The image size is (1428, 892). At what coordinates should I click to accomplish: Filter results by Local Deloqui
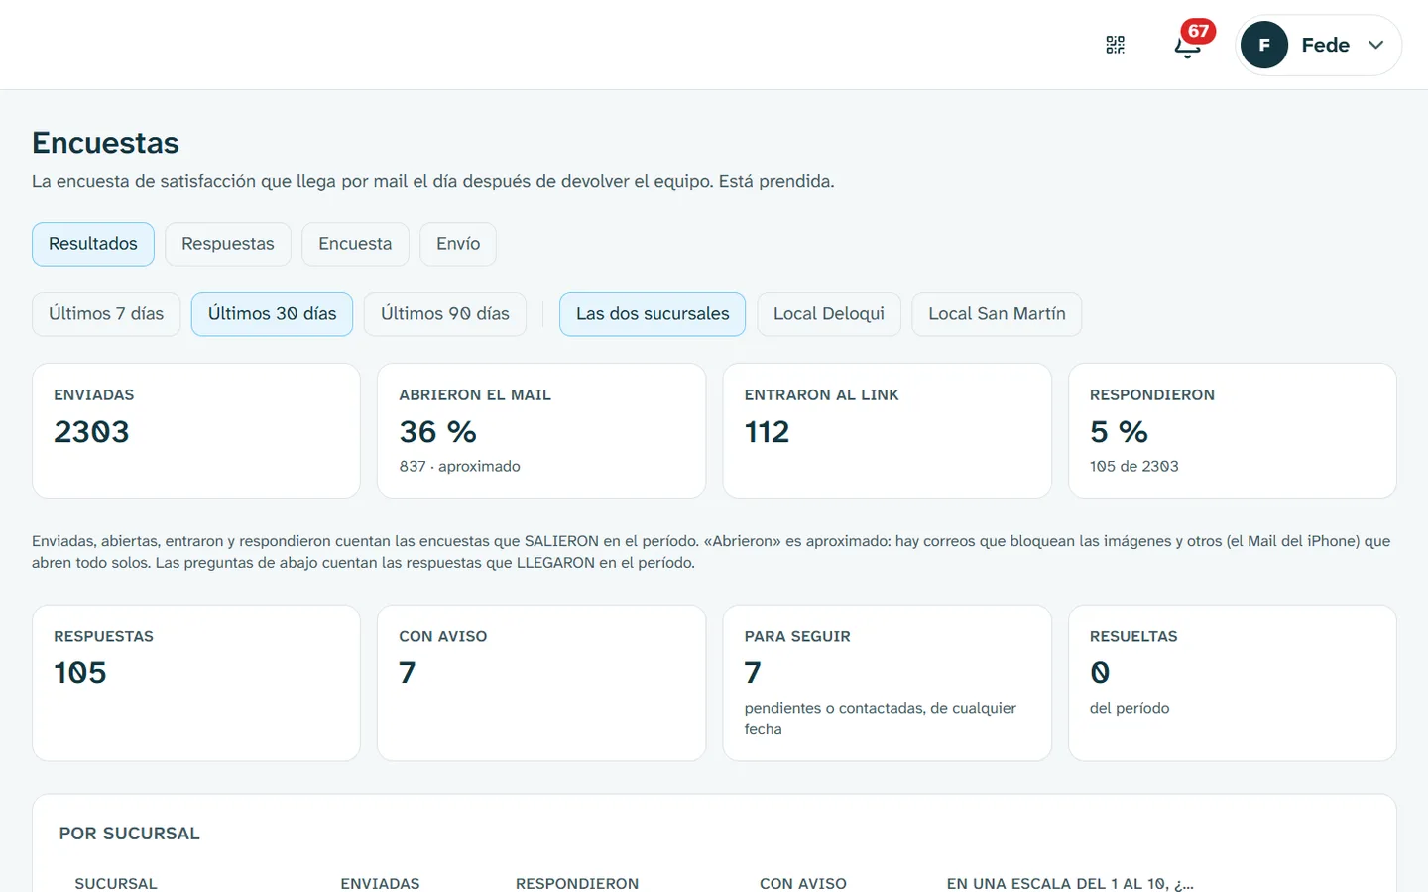pyautogui.click(x=829, y=314)
